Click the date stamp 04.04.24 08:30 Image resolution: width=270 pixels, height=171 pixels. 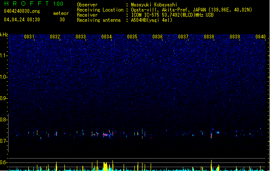tap(22, 20)
